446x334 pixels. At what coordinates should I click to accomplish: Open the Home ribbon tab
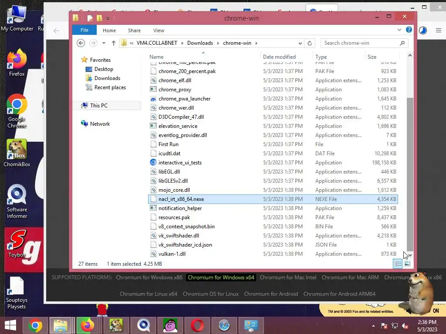pyautogui.click(x=109, y=30)
